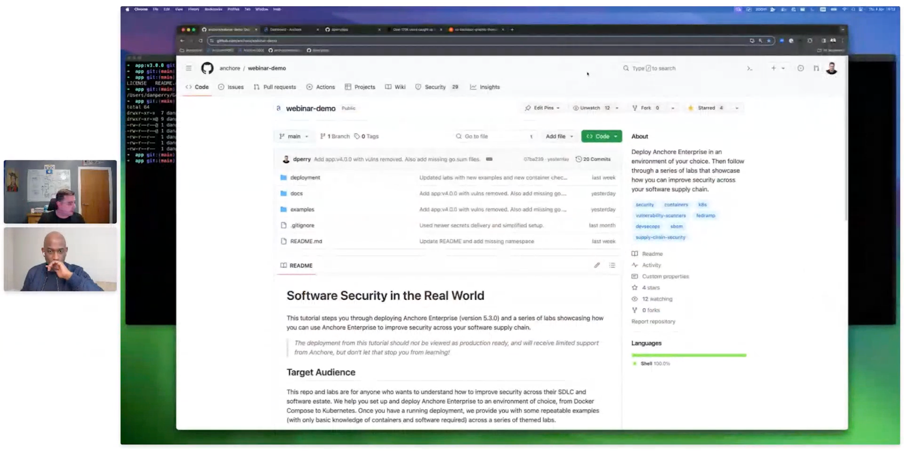Screen dimensions: 904x451
Task: Open the anchore organization link
Action: tap(230, 68)
